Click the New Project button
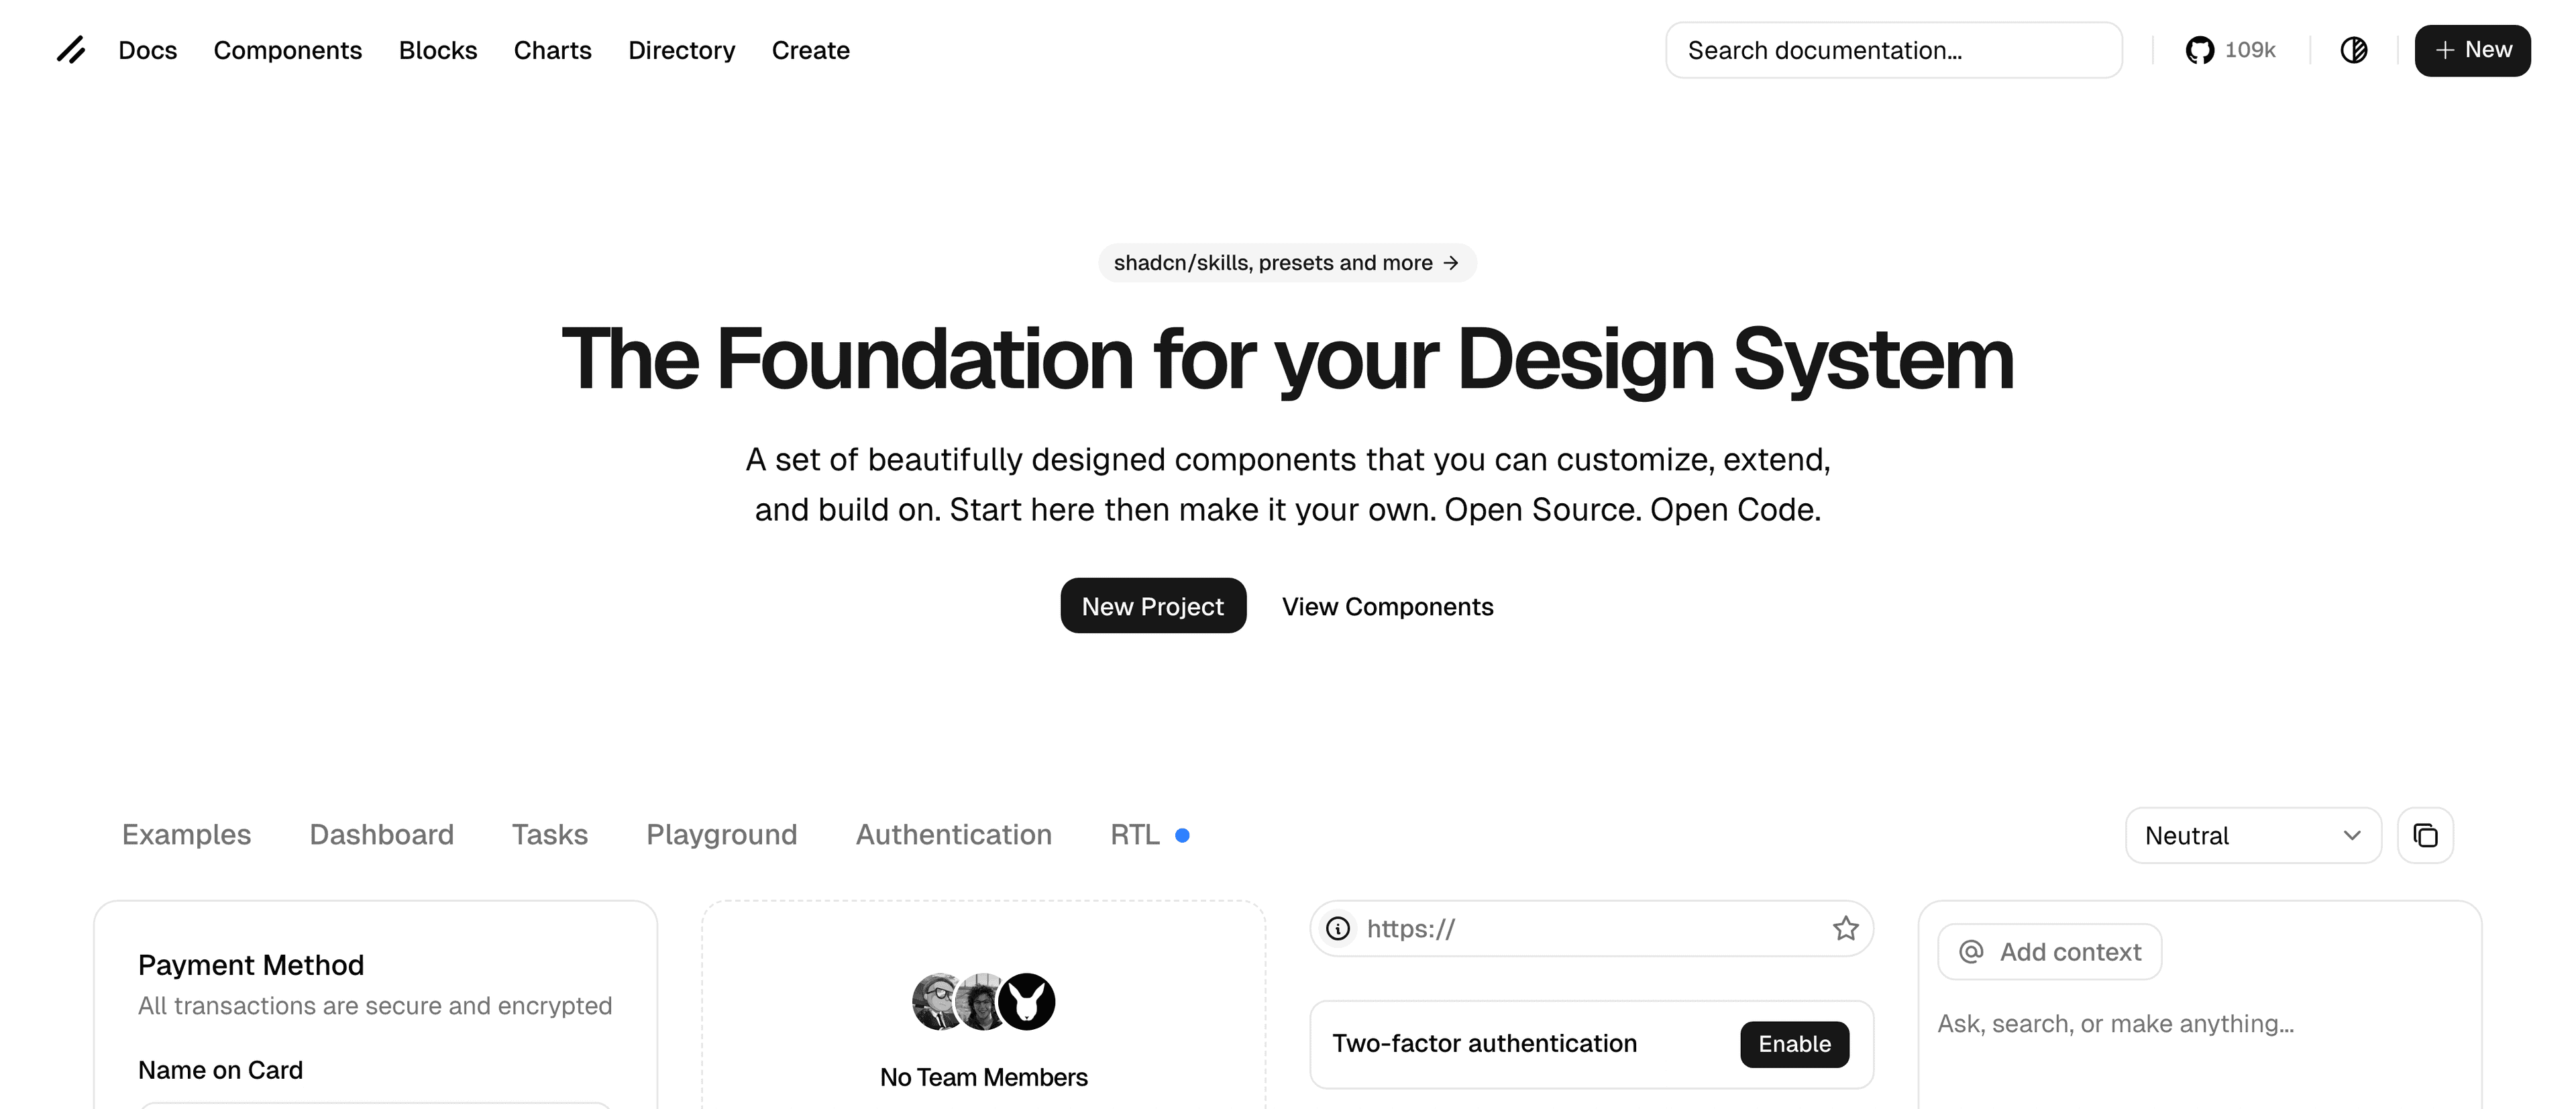Screen dimensions: 2576x1109 coord(1153,606)
